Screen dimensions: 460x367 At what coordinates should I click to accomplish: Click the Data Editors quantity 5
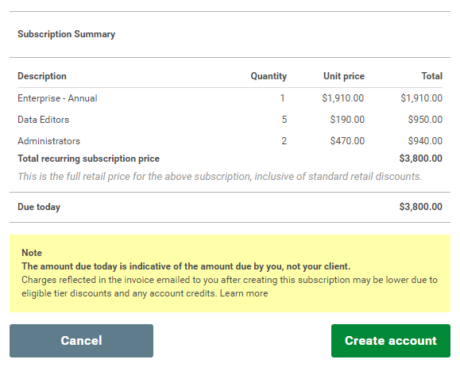[x=284, y=120]
